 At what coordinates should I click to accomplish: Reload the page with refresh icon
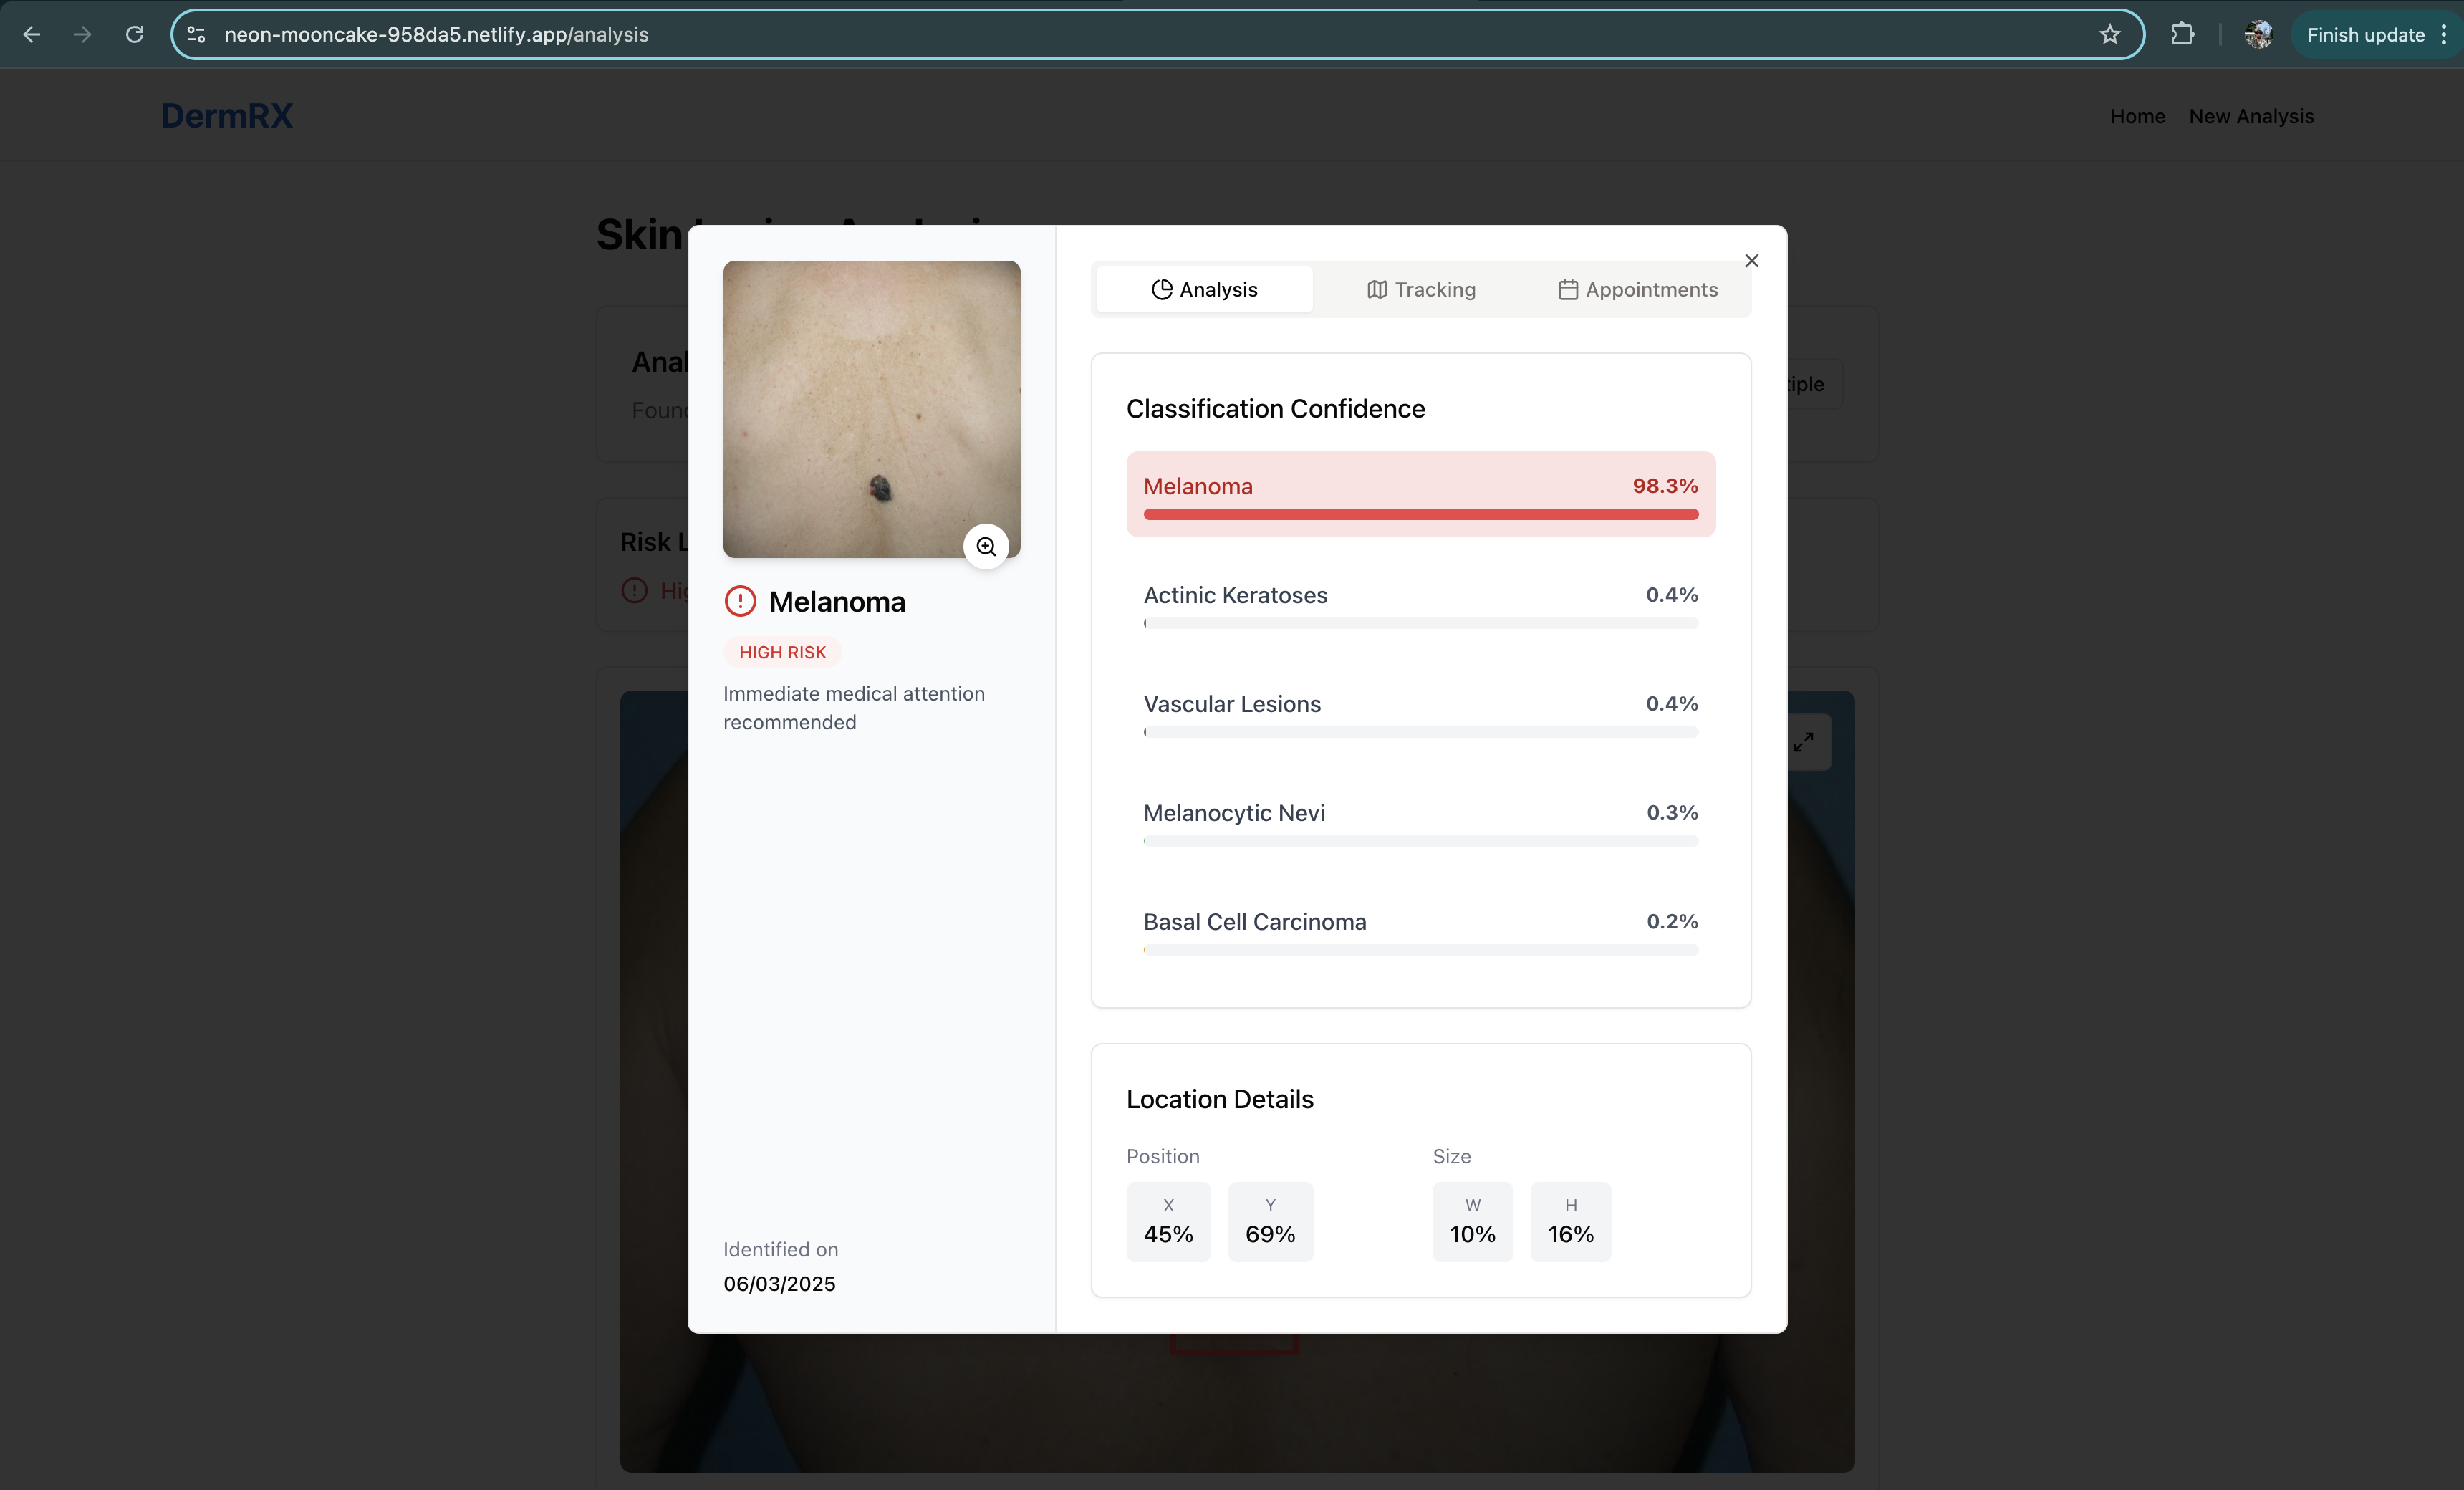click(x=135, y=35)
